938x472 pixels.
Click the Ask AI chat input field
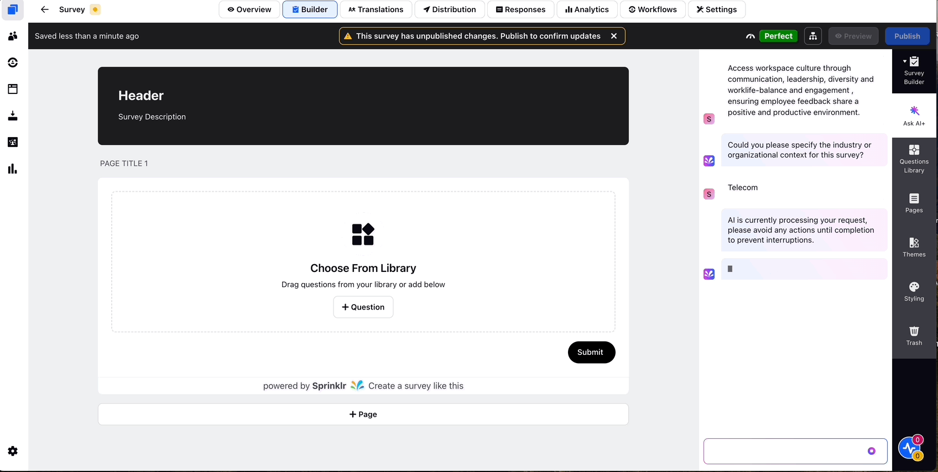[x=795, y=451]
